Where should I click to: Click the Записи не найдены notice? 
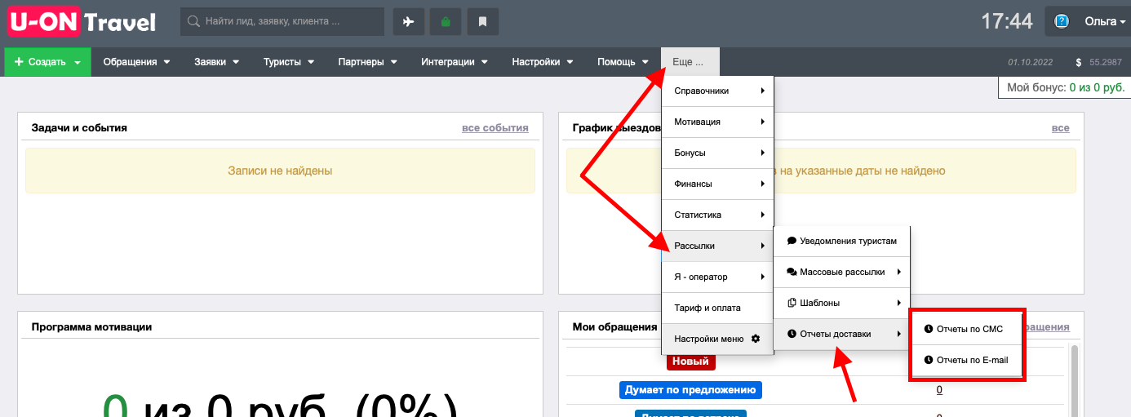point(280,171)
